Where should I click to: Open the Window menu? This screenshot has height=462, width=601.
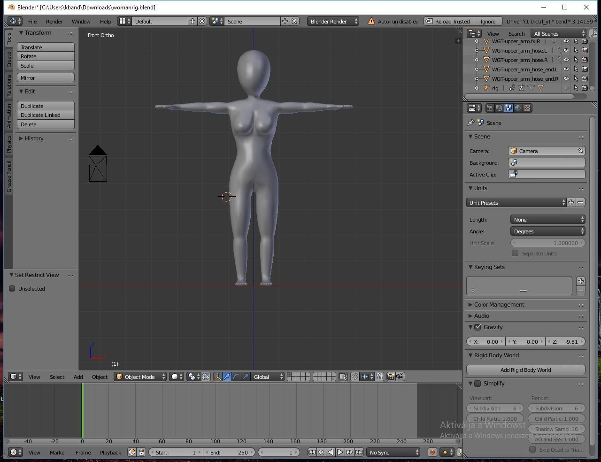81,21
